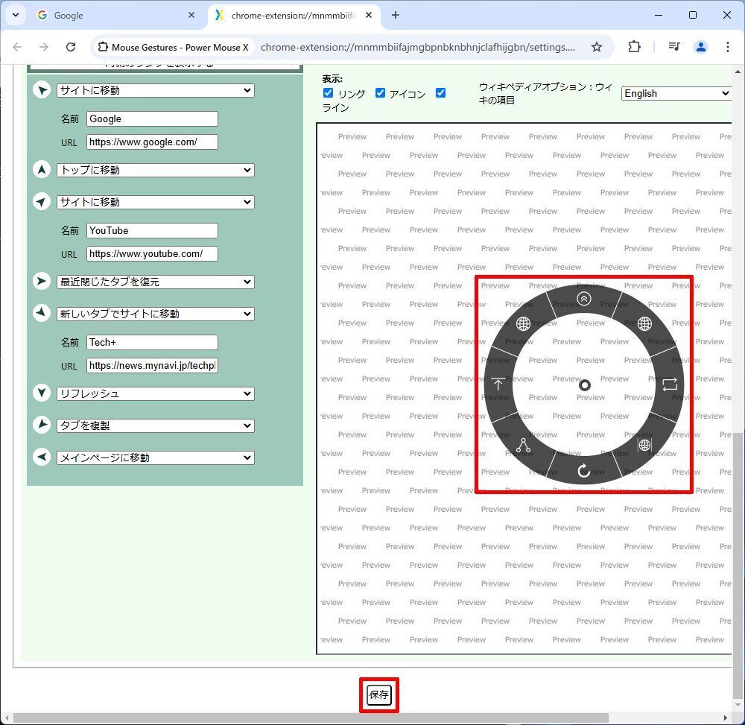Open the リフレッシュ dropdown

pos(156,393)
